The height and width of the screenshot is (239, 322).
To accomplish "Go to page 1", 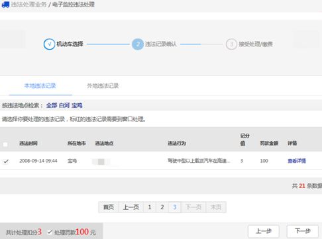I will pos(150,207).
